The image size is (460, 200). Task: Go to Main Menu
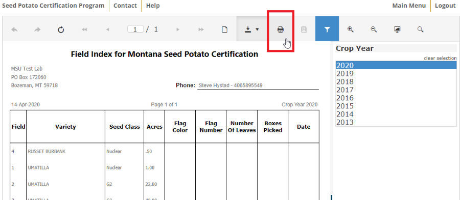point(409,6)
